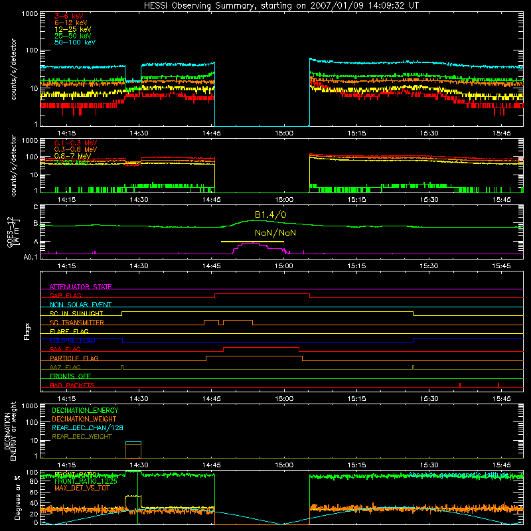This screenshot has height=531, width=531.
Task: Select the 15:15 time label under the GOES panel
Action: 356,266
